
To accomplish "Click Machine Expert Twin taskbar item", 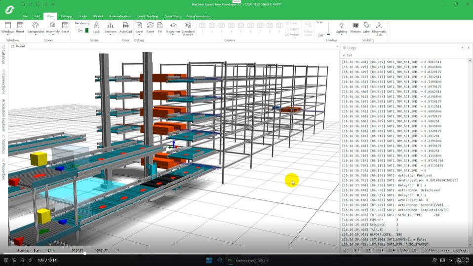I will click(248, 260).
